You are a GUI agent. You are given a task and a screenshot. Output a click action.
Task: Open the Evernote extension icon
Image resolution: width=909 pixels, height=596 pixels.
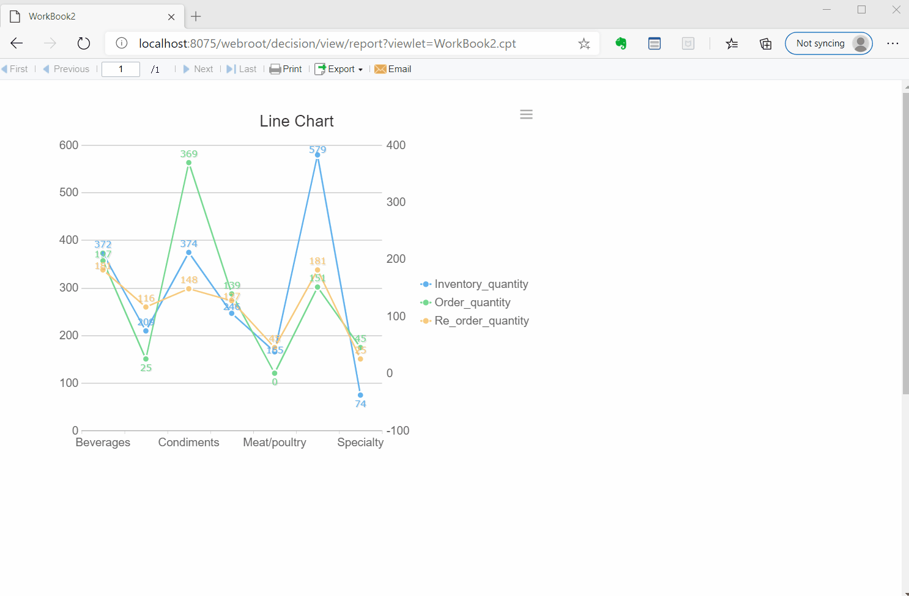tap(621, 43)
